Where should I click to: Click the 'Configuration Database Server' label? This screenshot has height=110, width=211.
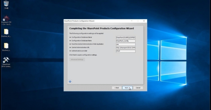coord(82,37)
